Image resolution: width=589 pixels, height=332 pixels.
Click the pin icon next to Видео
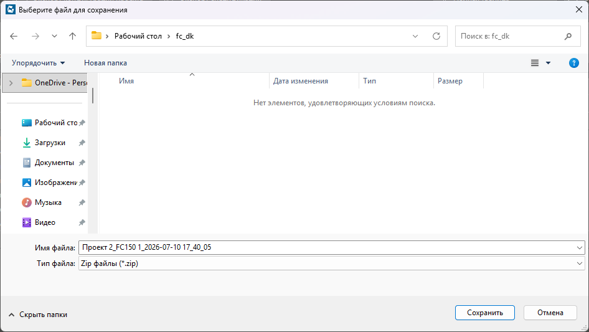click(x=82, y=222)
